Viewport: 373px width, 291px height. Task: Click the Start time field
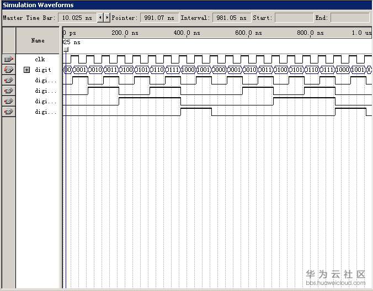[294, 18]
